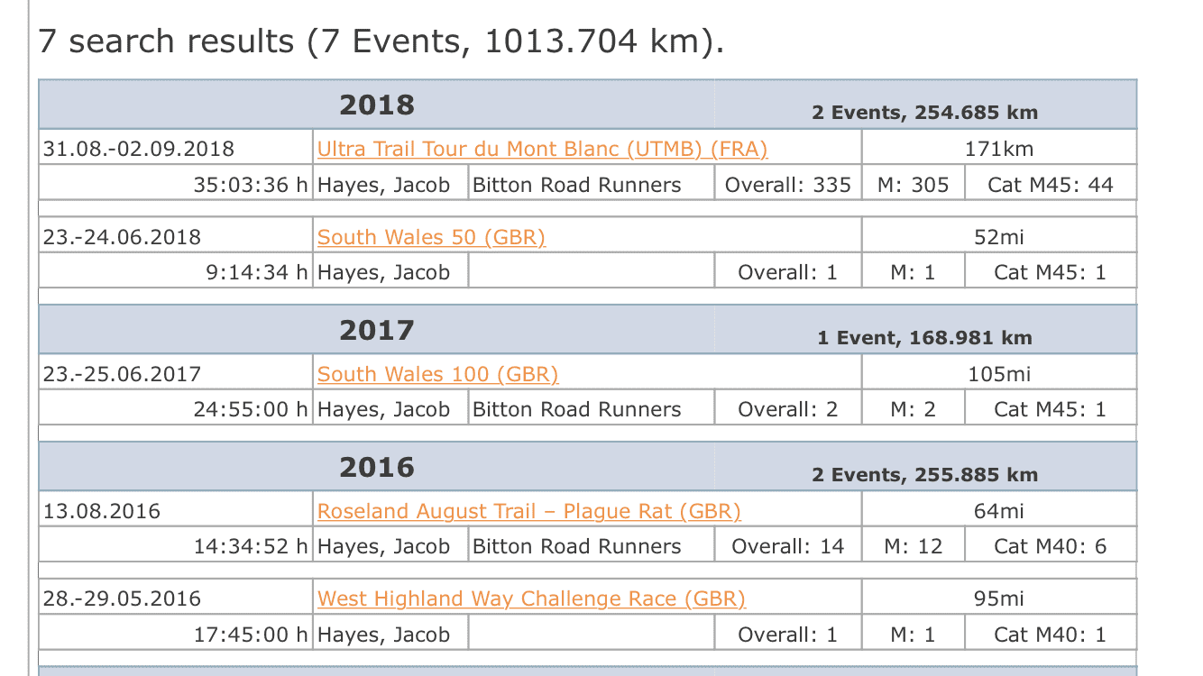Select the 17:45:00 h finish time cell
Image resolution: width=1203 pixels, height=676 pixels.
coord(250,635)
